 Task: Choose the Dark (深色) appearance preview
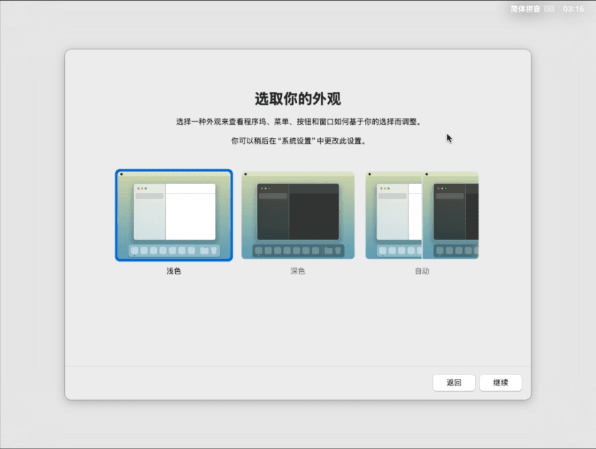(x=297, y=215)
